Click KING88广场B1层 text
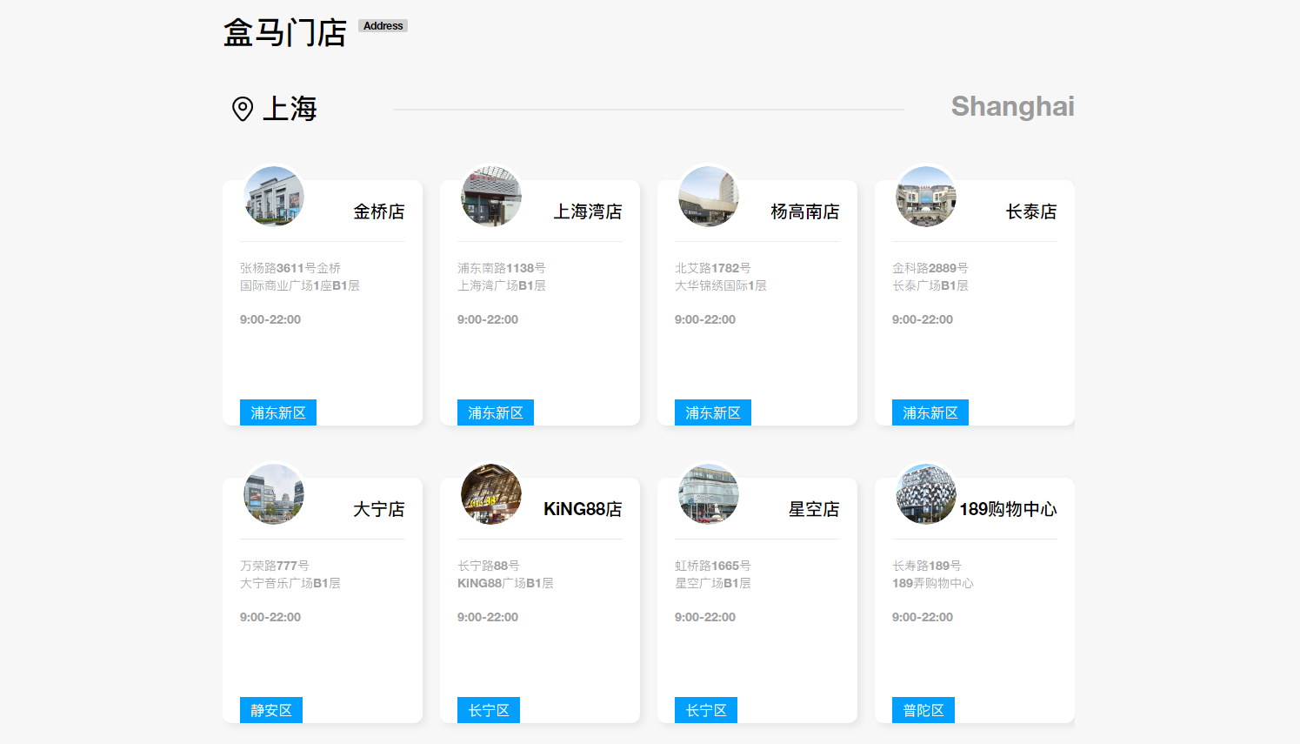 505,583
